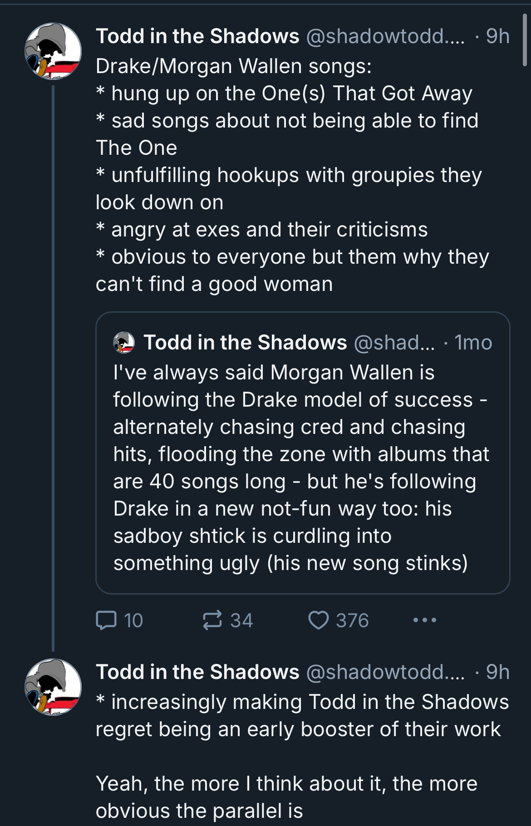The width and height of the screenshot is (531, 826).
Task: Visit Todd in the Shadows profile from first post name
Action: pos(197,36)
